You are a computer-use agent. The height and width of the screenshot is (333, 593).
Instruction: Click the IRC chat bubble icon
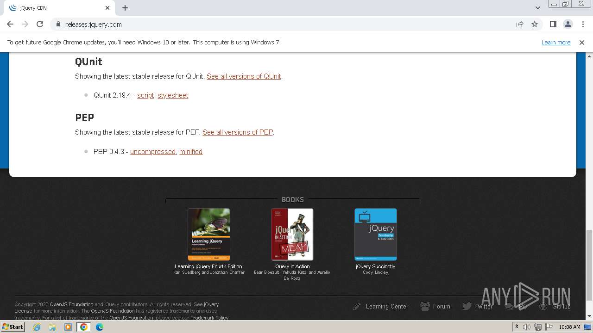tap(509, 306)
